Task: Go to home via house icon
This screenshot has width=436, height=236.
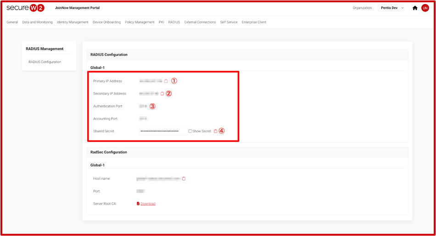Action: [x=415, y=8]
